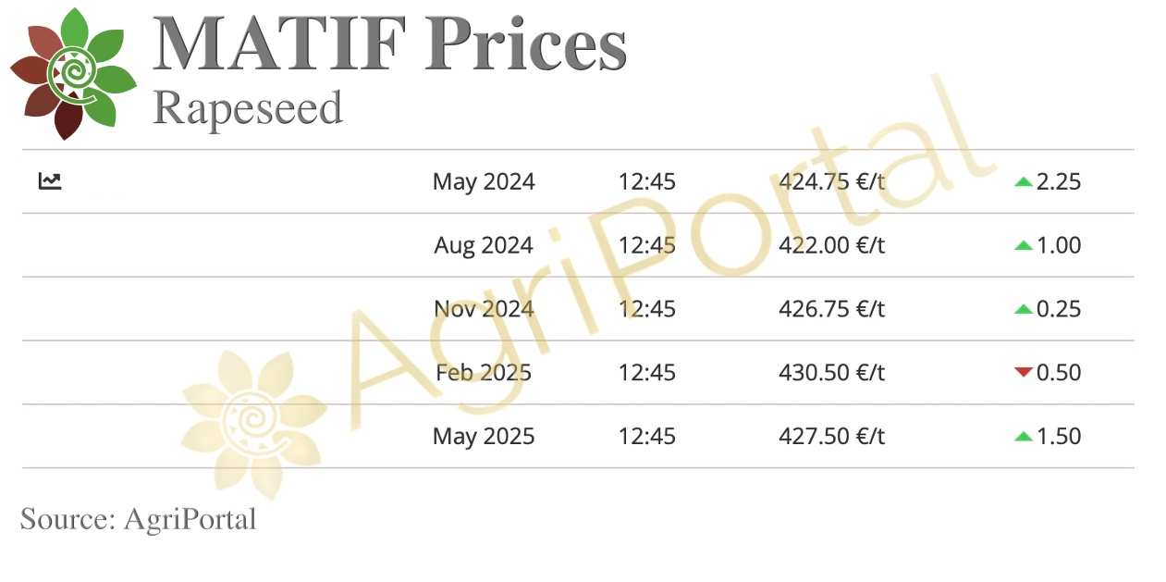
Task: Click the MATIF Prices heading
Action: pyautogui.click(x=390, y=43)
